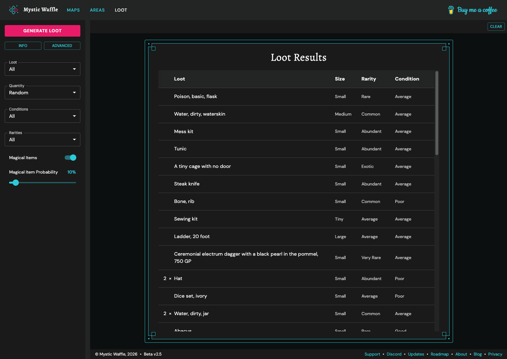Expand the Rarities dropdown

pyautogui.click(x=42, y=139)
